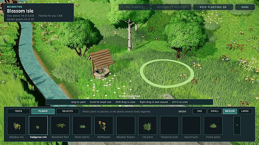Show next page of plant tiles
The height and width of the screenshot is (145, 259).
(237, 126)
